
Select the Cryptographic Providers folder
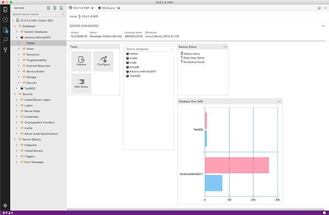(x=39, y=123)
